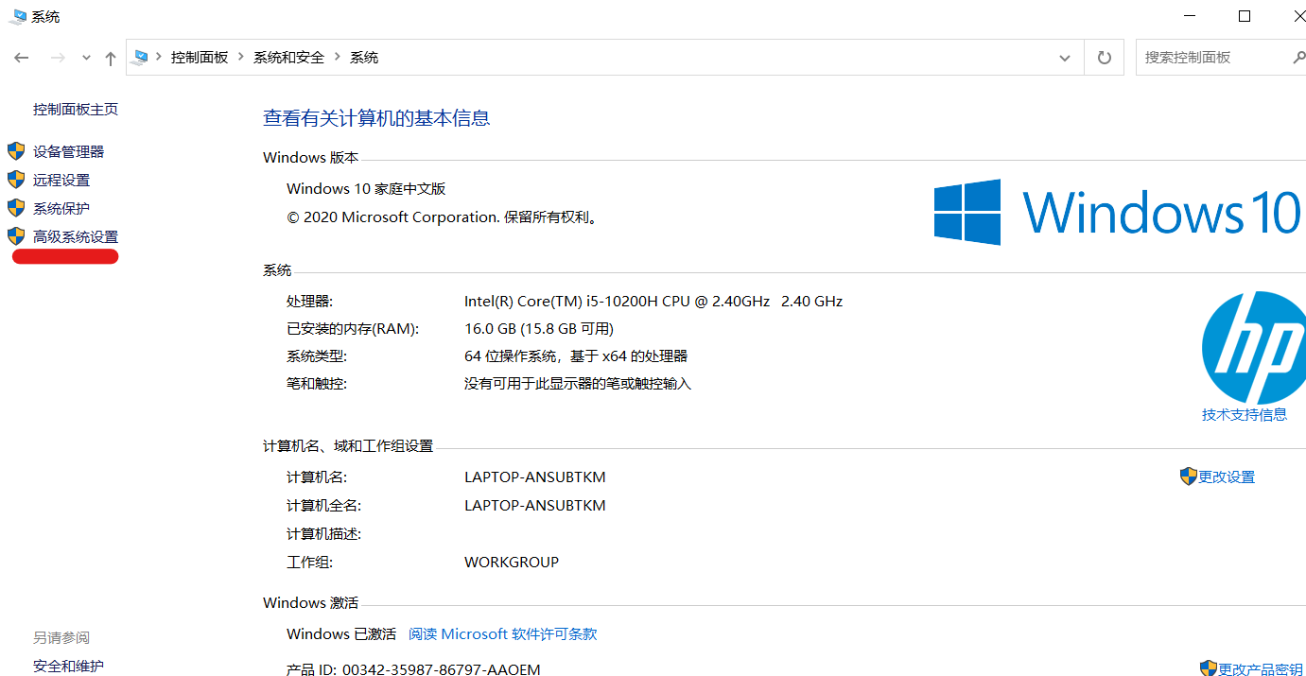Open 远程设置 from the sidebar
Screen dimensions: 1306x676
pyautogui.click(x=61, y=180)
